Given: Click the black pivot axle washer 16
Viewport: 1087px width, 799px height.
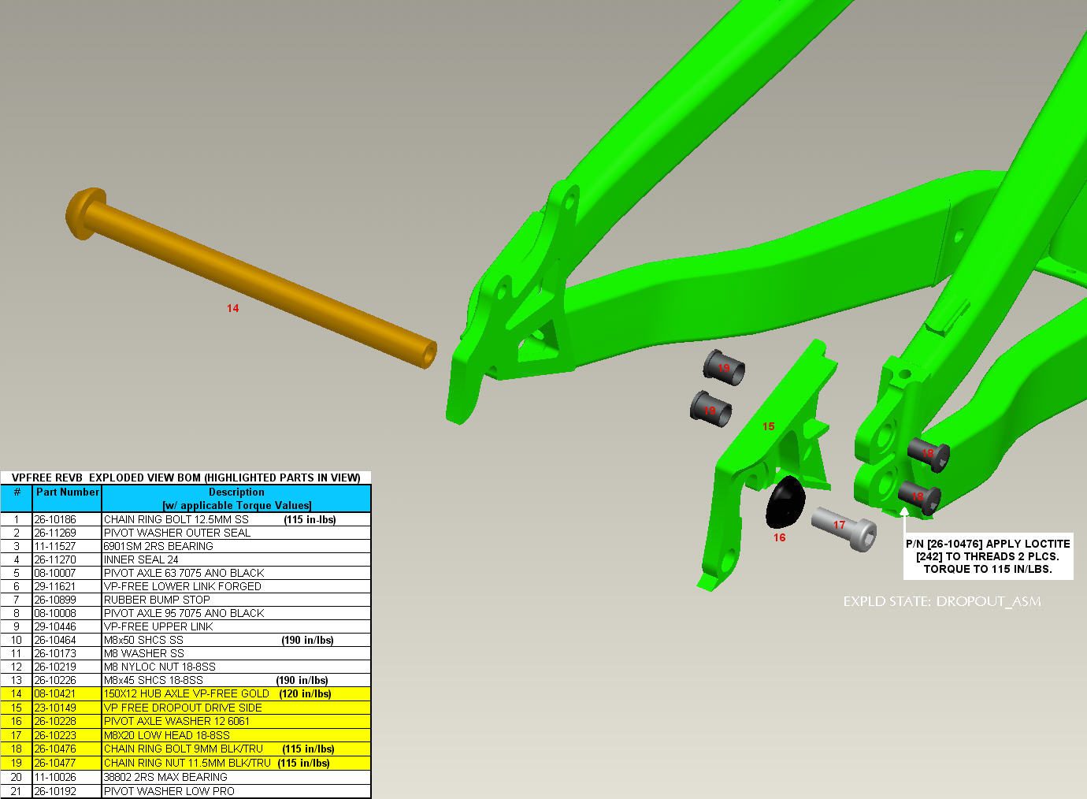Looking at the screenshot, I should 783,504.
